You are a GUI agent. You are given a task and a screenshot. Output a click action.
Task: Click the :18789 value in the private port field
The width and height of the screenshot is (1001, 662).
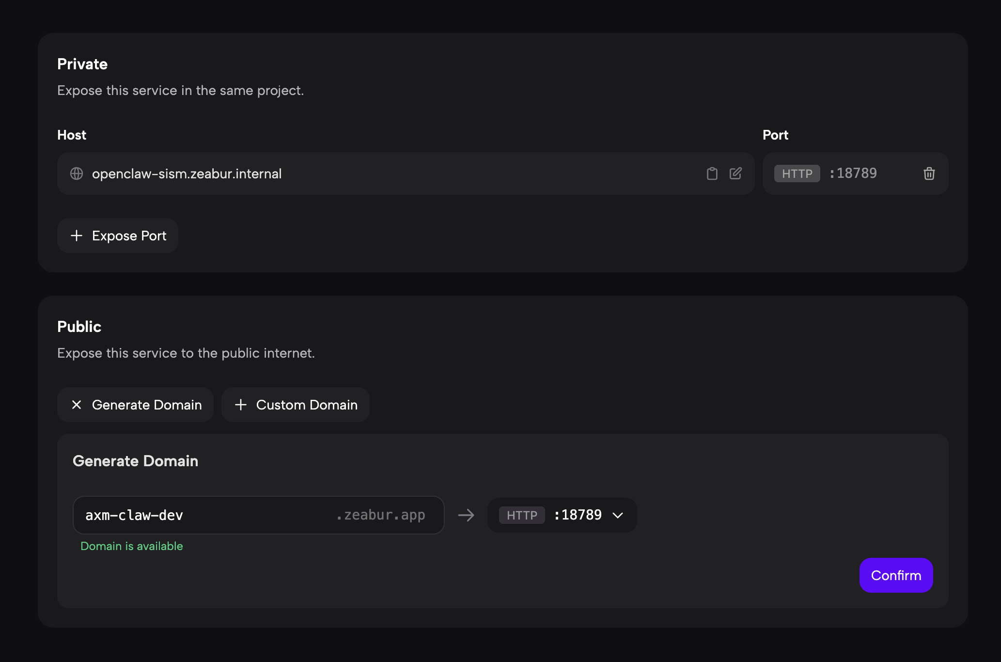point(854,173)
